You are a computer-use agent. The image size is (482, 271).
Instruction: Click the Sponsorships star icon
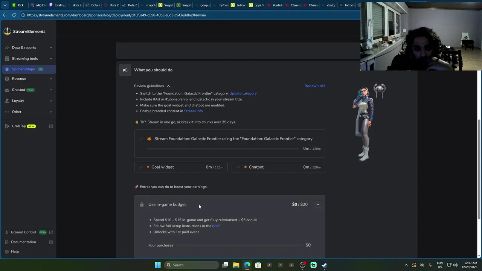(7, 69)
